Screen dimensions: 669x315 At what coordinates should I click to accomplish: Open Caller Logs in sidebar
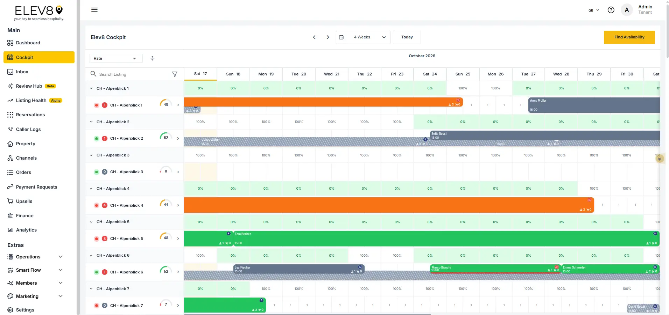(39, 129)
